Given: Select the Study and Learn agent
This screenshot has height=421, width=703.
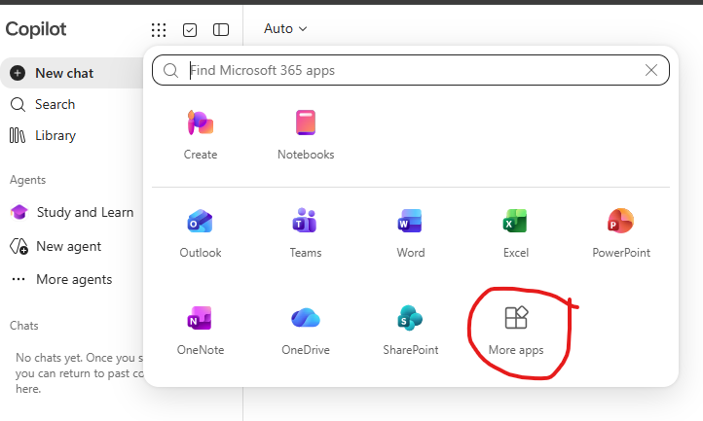Looking at the screenshot, I should click(72, 212).
